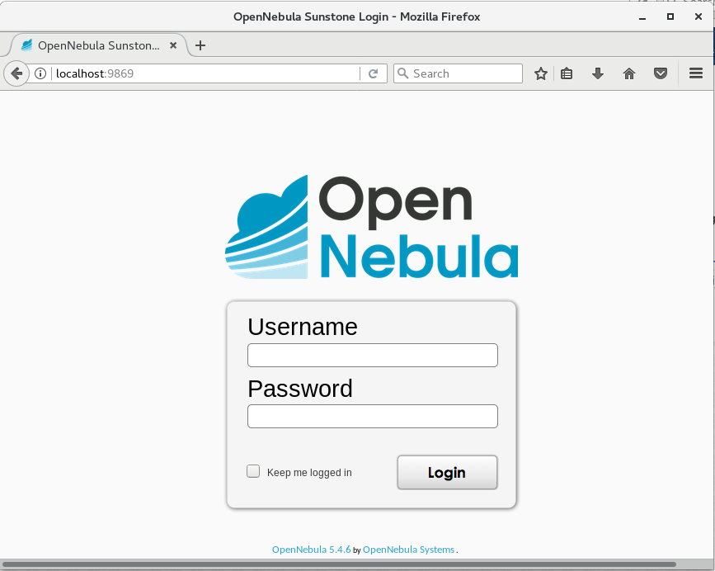Open a new tab with plus button

pyautogui.click(x=200, y=45)
